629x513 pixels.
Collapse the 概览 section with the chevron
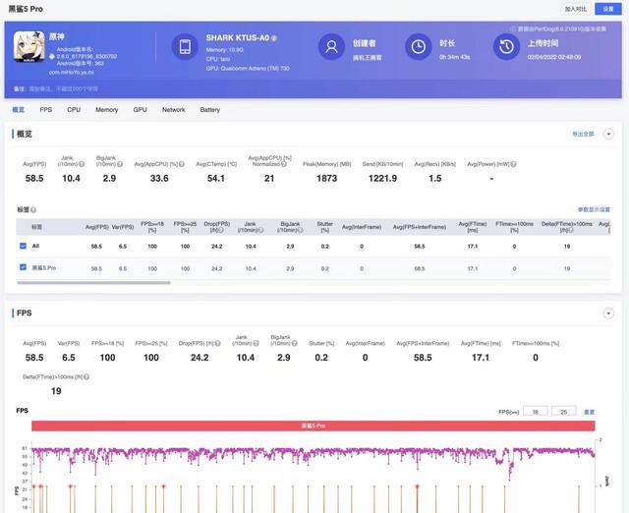click(608, 134)
